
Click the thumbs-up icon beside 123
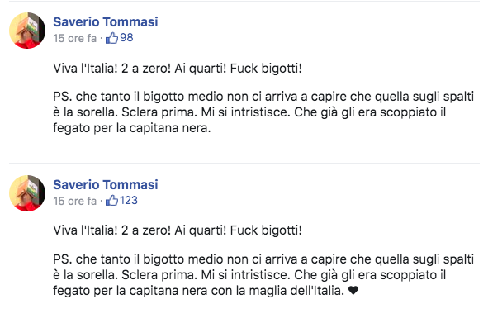[111, 200]
